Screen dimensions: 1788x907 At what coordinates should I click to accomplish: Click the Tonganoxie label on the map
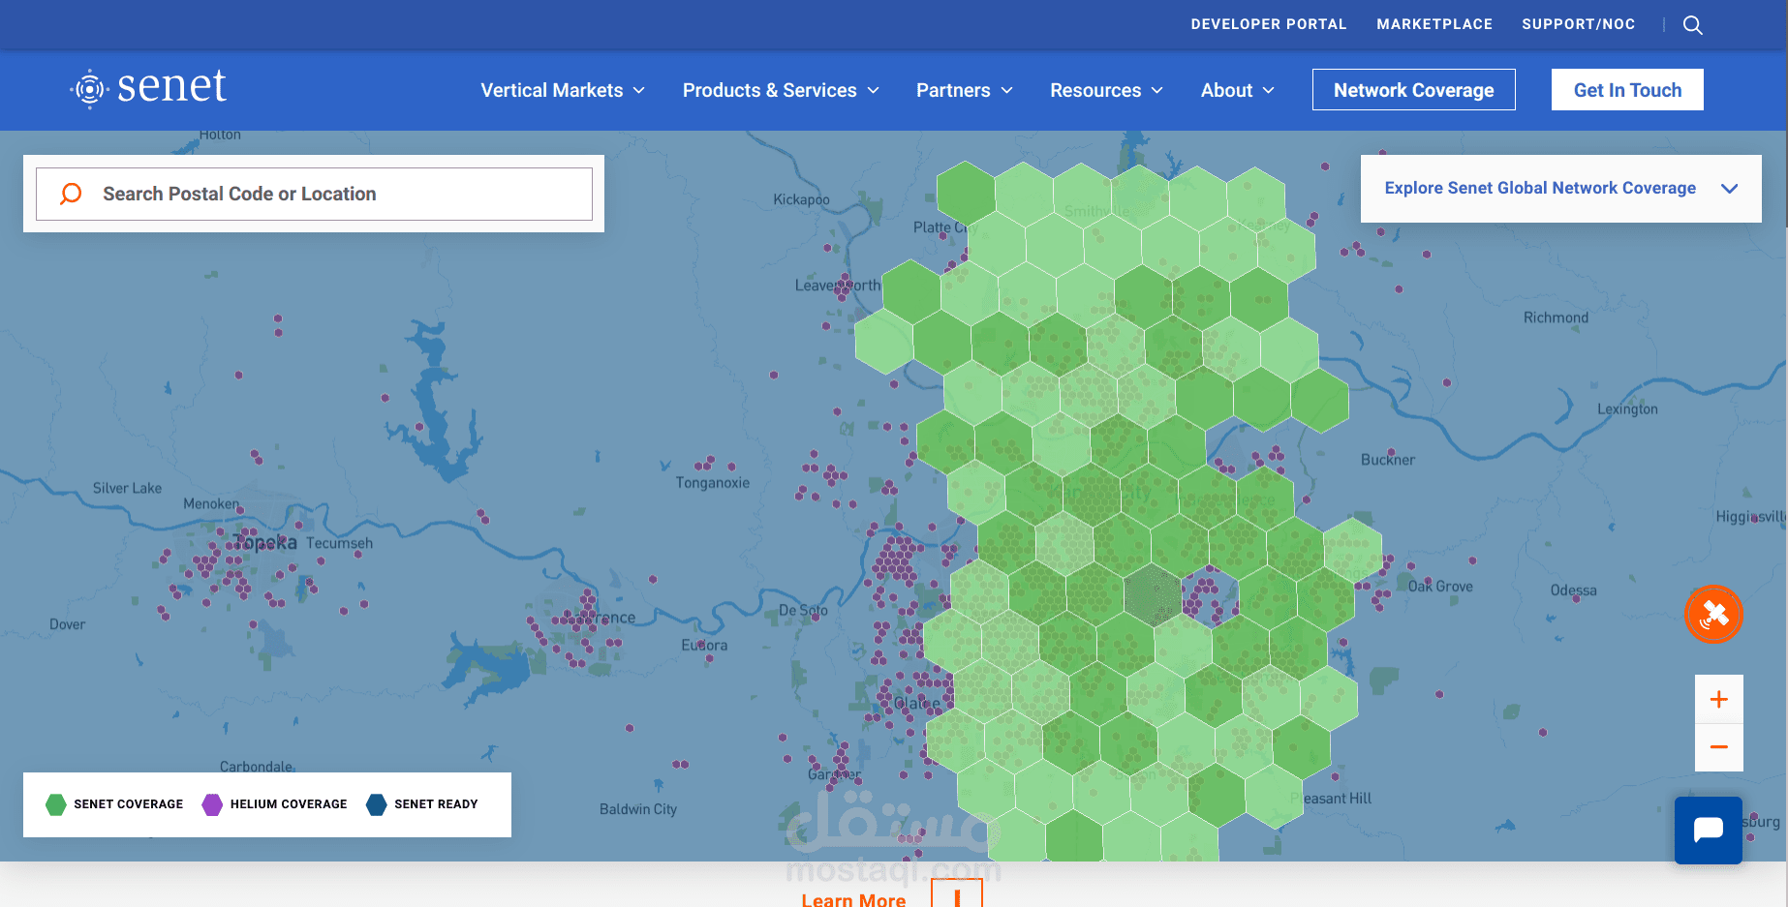[x=713, y=482]
